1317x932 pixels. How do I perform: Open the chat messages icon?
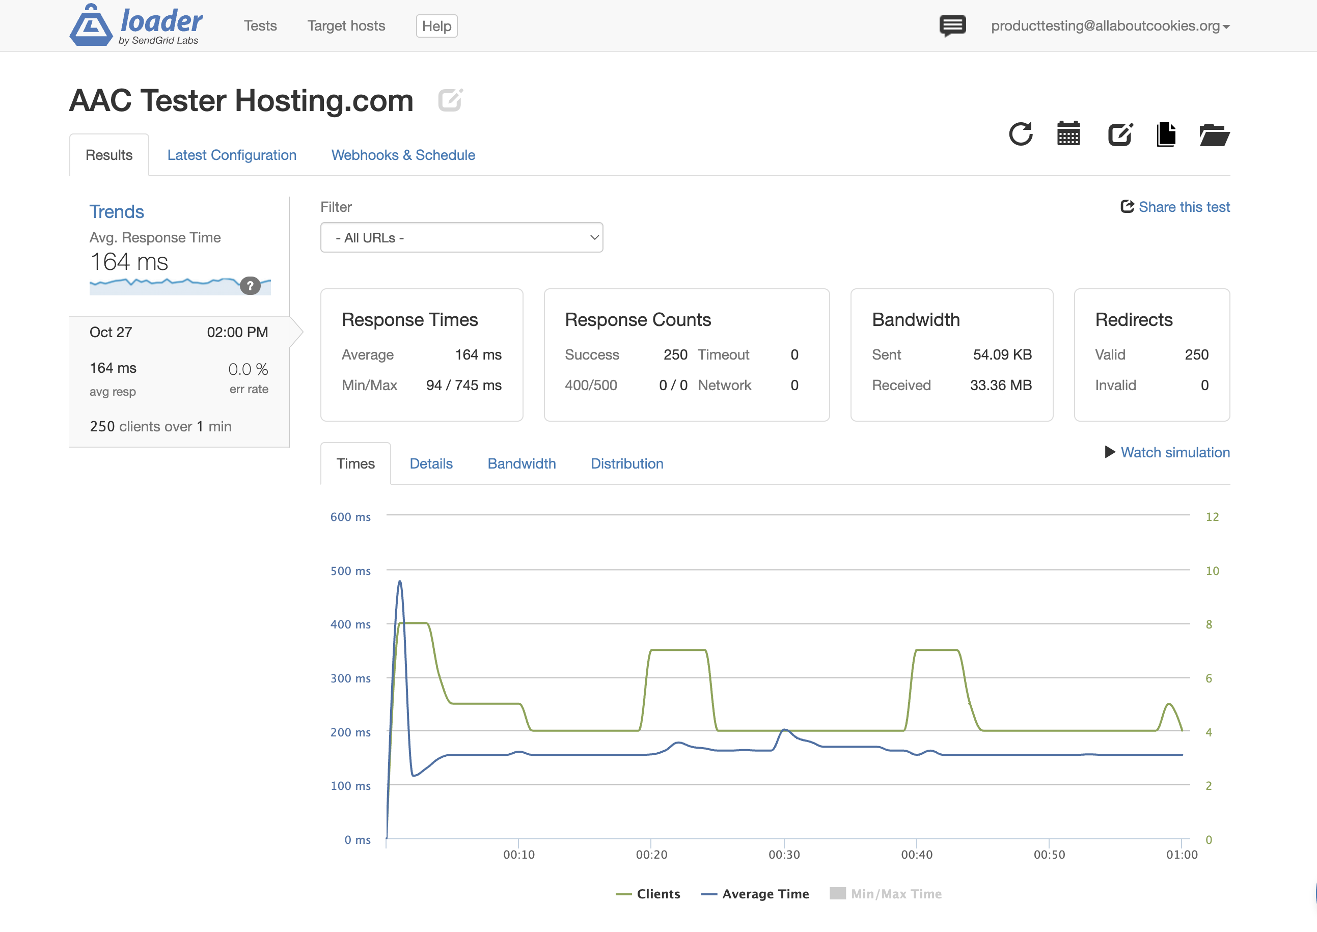952,26
